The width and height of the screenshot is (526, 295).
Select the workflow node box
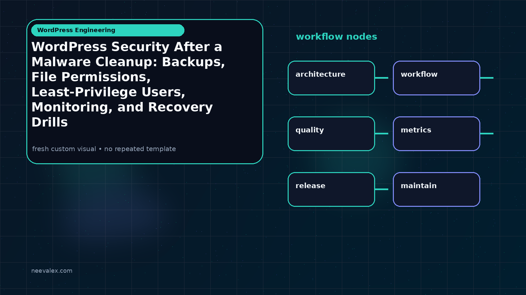437,78
